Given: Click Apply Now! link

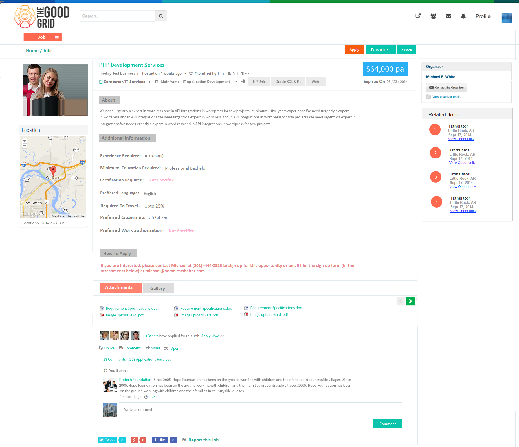Looking at the screenshot, I should [210, 336].
